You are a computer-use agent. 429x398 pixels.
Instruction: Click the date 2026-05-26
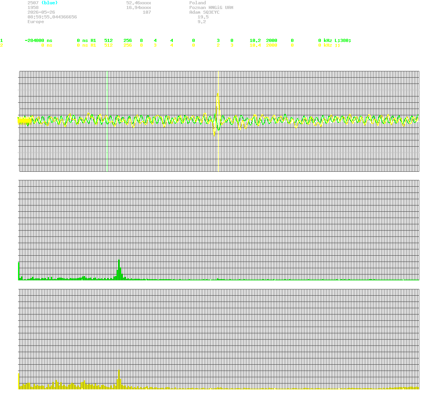point(41,12)
